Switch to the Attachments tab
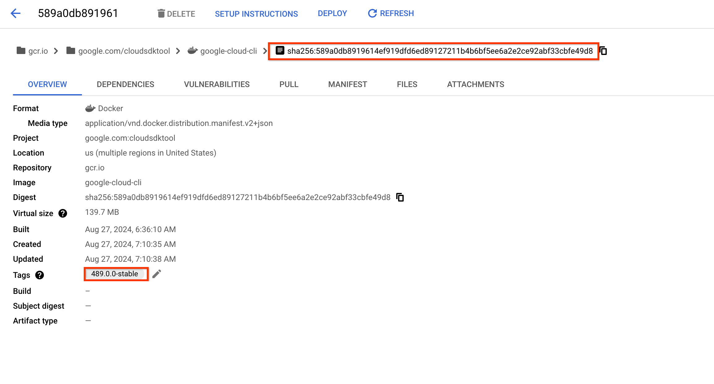The width and height of the screenshot is (714, 384). [x=475, y=84]
